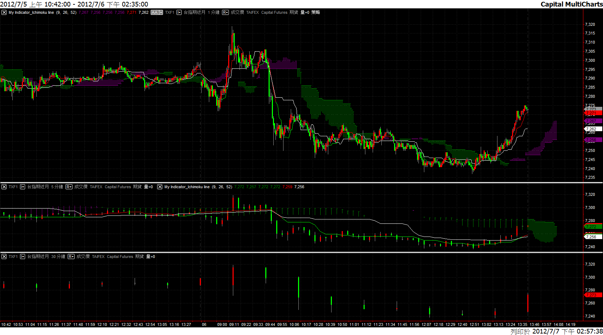
Task: Click TAIFEX label in 30-minute chart header
Action: tap(98, 257)
